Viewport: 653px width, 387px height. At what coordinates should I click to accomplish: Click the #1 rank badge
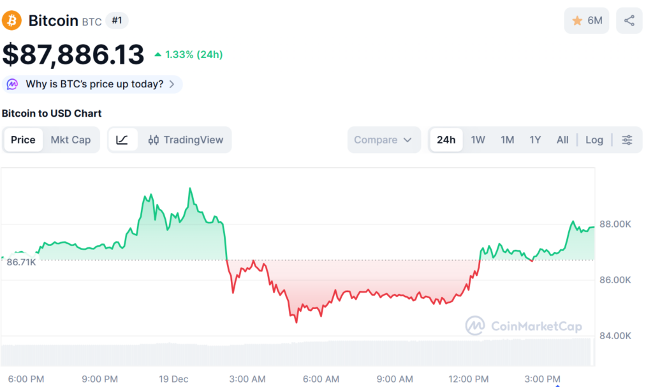tap(117, 21)
